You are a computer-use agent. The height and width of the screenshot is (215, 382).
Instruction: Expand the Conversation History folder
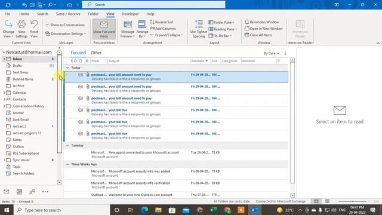pyautogui.click(x=4, y=106)
